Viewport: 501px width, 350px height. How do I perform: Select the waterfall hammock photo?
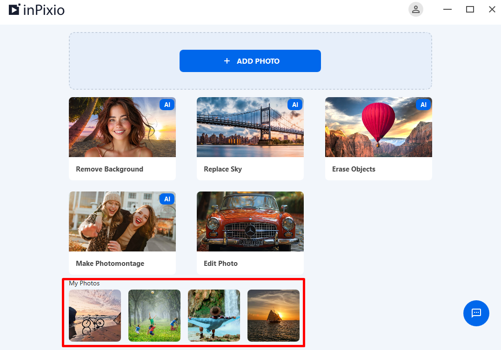(x=214, y=316)
